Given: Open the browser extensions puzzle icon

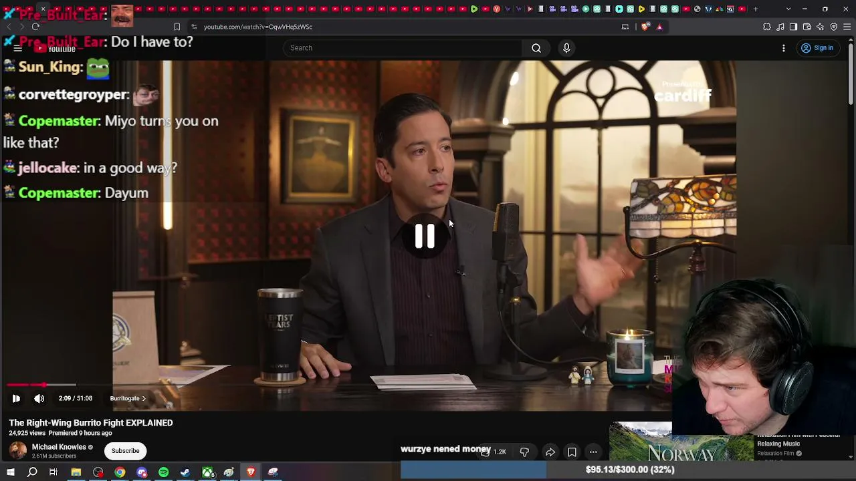Looking at the screenshot, I should coord(767,27).
